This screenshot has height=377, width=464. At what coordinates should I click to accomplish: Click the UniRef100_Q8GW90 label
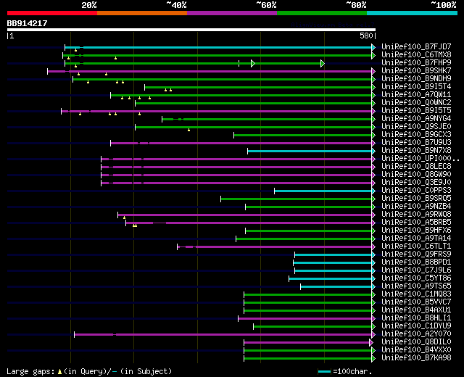(416, 174)
